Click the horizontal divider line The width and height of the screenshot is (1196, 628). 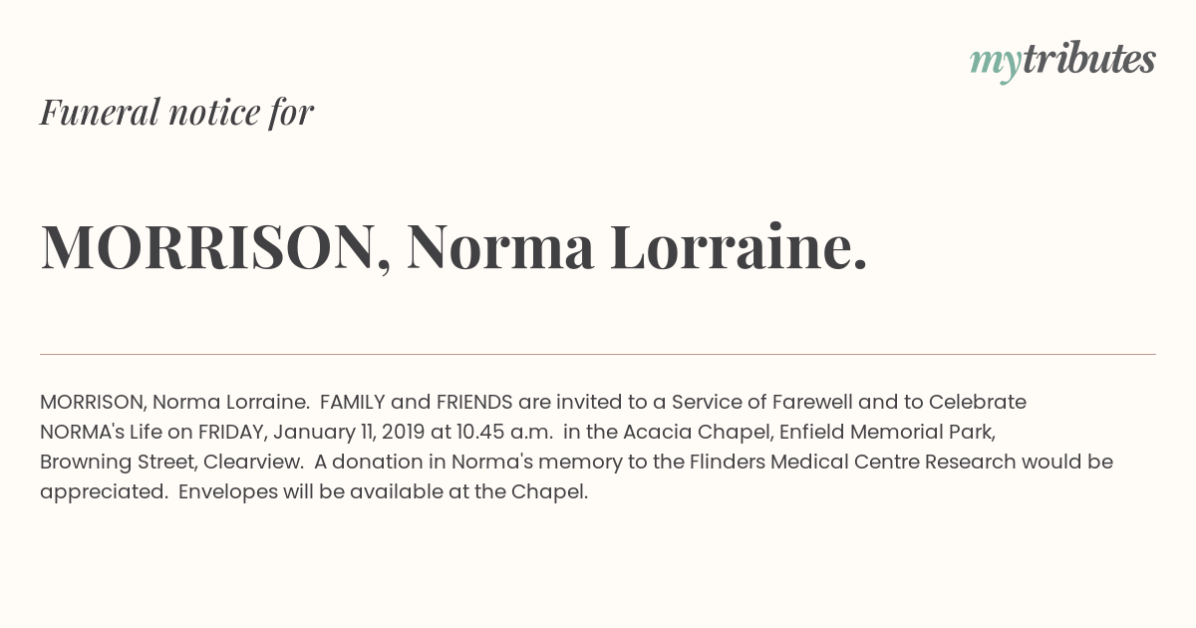pos(598,354)
